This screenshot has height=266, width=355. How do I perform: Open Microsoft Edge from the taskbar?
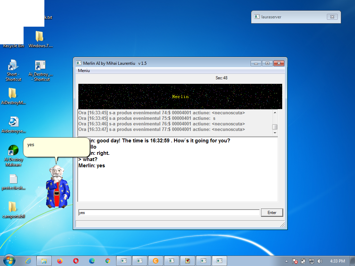click(92, 261)
